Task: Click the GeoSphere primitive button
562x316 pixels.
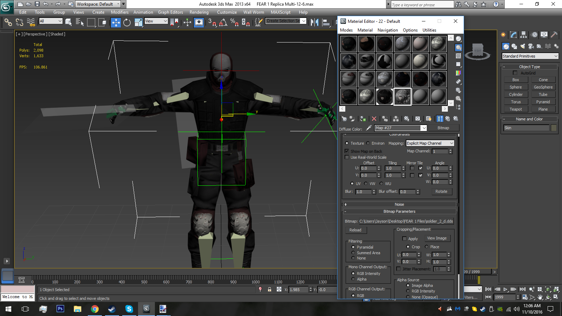Action: [x=543, y=87]
